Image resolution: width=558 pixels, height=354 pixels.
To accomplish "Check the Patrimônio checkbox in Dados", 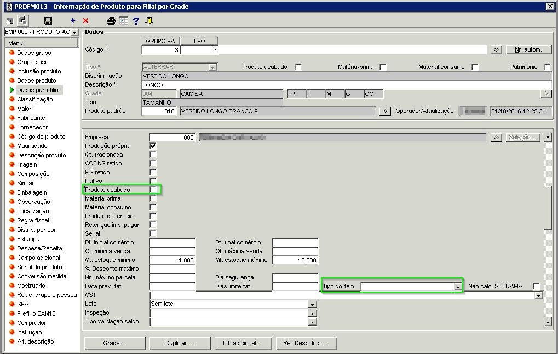I will tap(548, 67).
